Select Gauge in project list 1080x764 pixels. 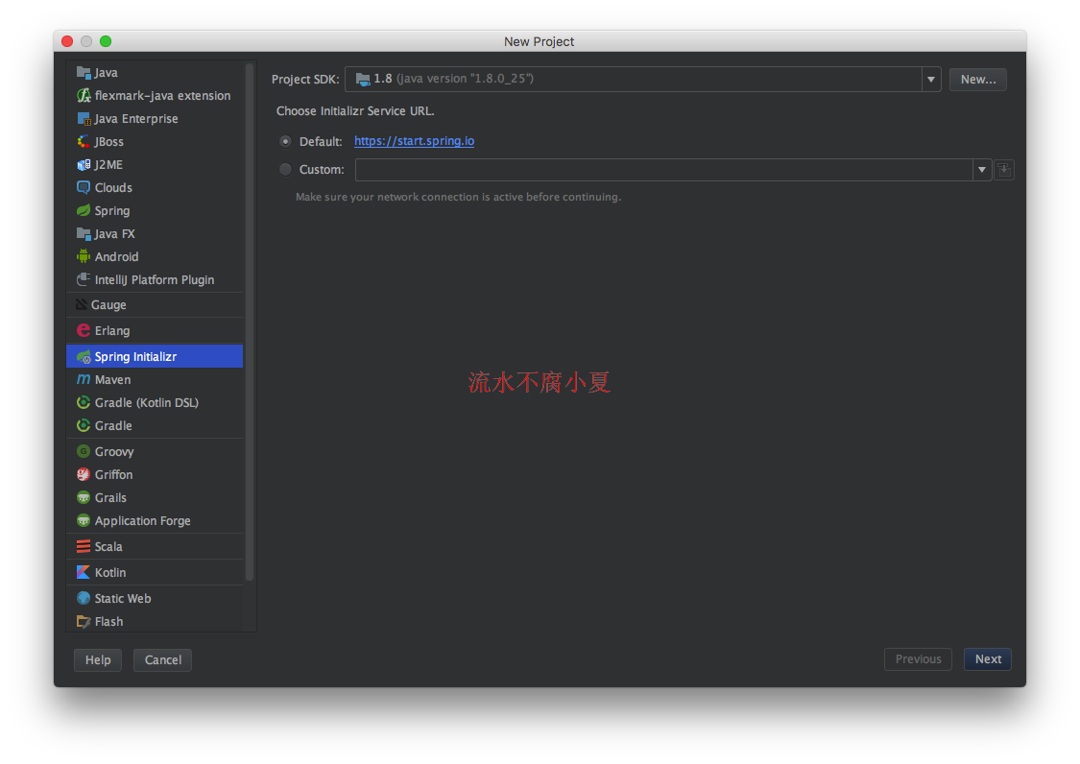(155, 304)
